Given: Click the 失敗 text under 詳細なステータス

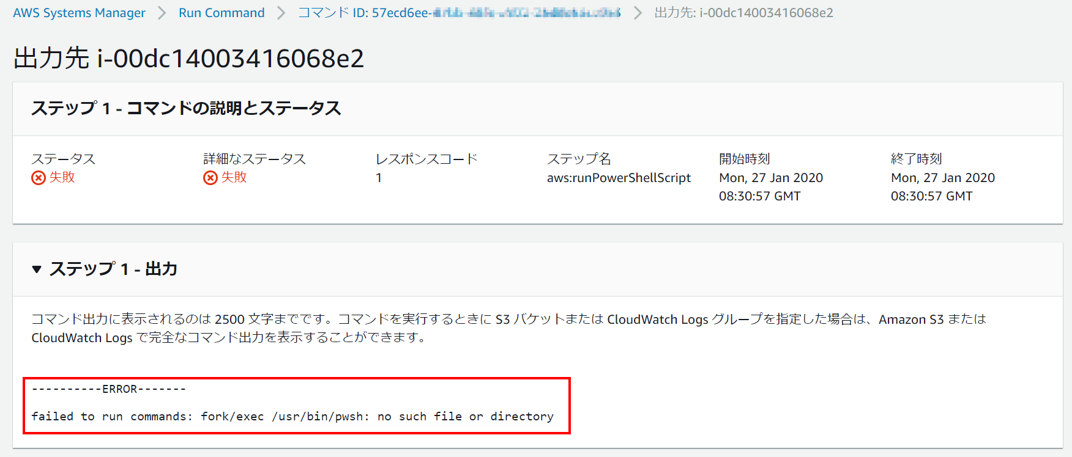Looking at the screenshot, I should [234, 177].
